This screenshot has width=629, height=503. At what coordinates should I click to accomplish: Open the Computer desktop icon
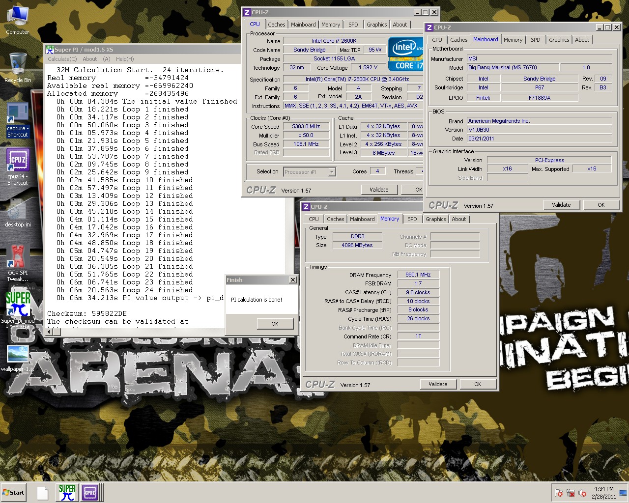(18, 20)
